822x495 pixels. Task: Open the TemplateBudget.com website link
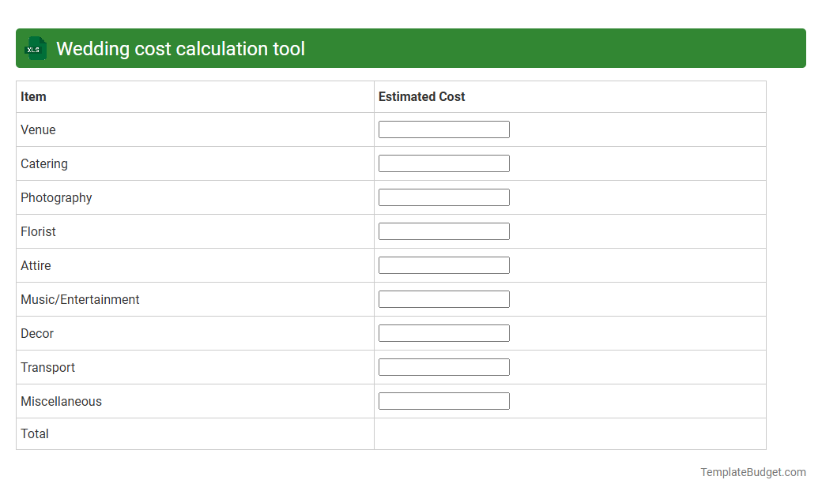752,472
